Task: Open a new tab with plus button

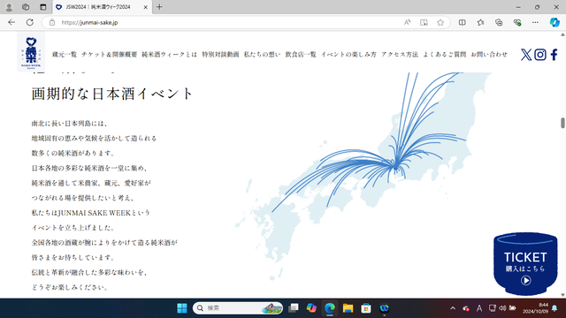Action: pos(159,7)
